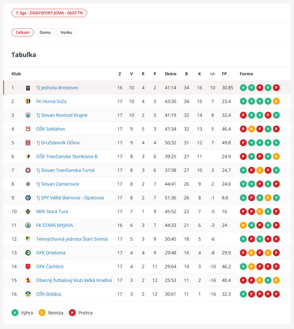Switch to the Vonku tab
The image size is (294, 329).
pos(66,33)
